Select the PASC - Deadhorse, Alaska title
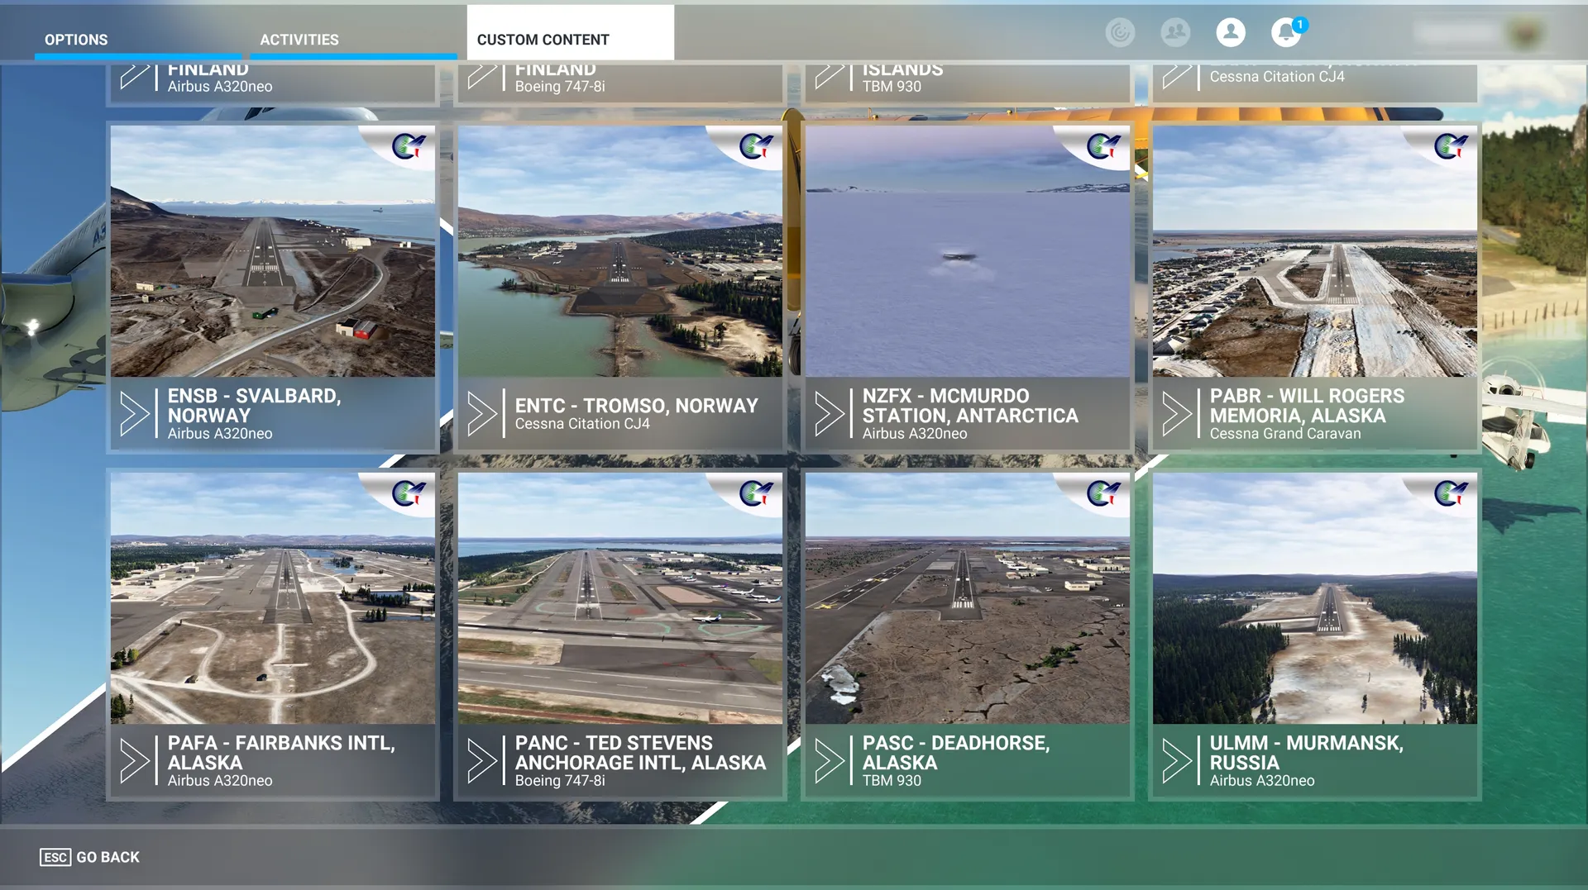The width and height of the screenshot is (1588, 890). coord(956,753)
